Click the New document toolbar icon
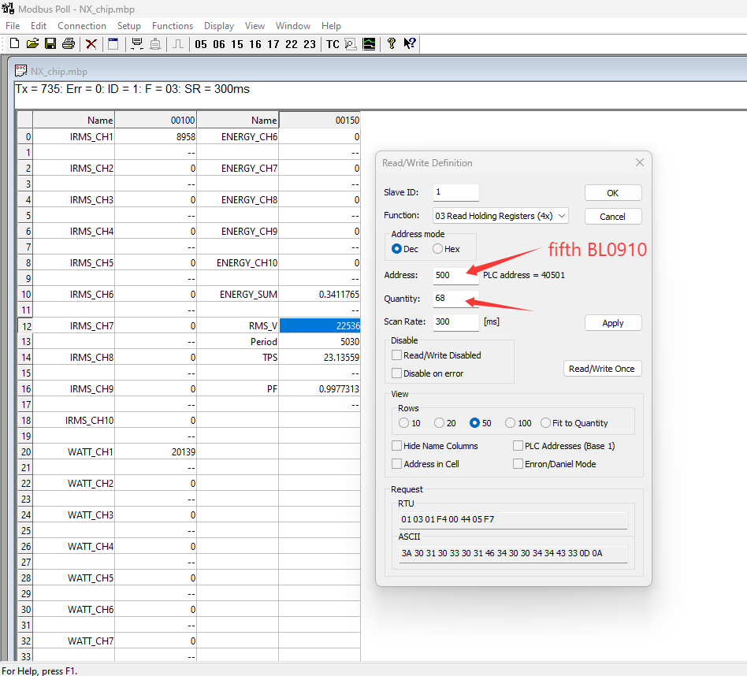The width and height of the screenshot is (747, 676). tap(14, 44)
